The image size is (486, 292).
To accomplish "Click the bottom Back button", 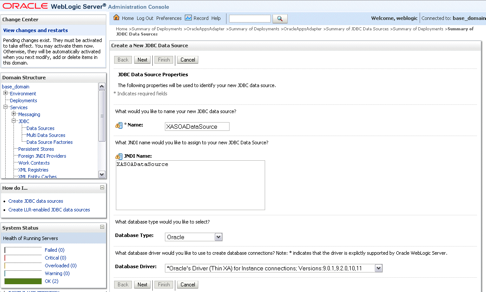I will (123, 285).
